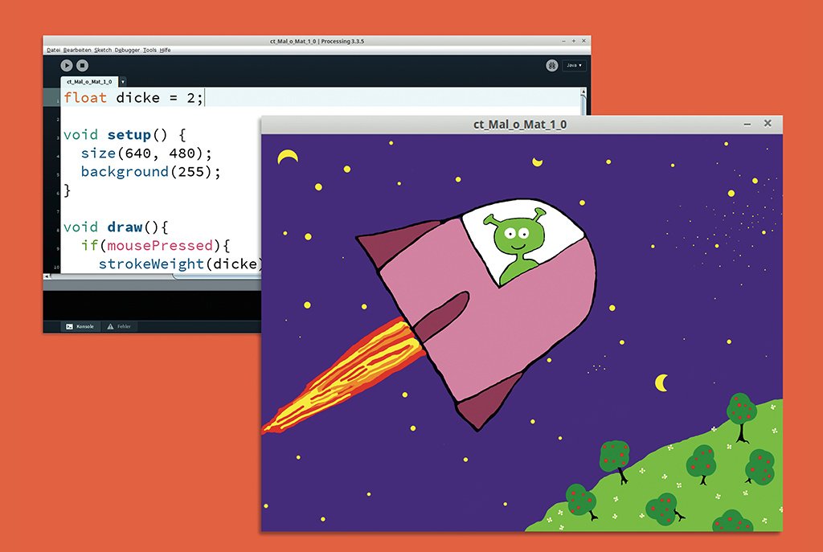Close the ct_Mal_o_Mat_1_0 drawing window
Viewport: 823px width, 552px height.
pos(768,124)
